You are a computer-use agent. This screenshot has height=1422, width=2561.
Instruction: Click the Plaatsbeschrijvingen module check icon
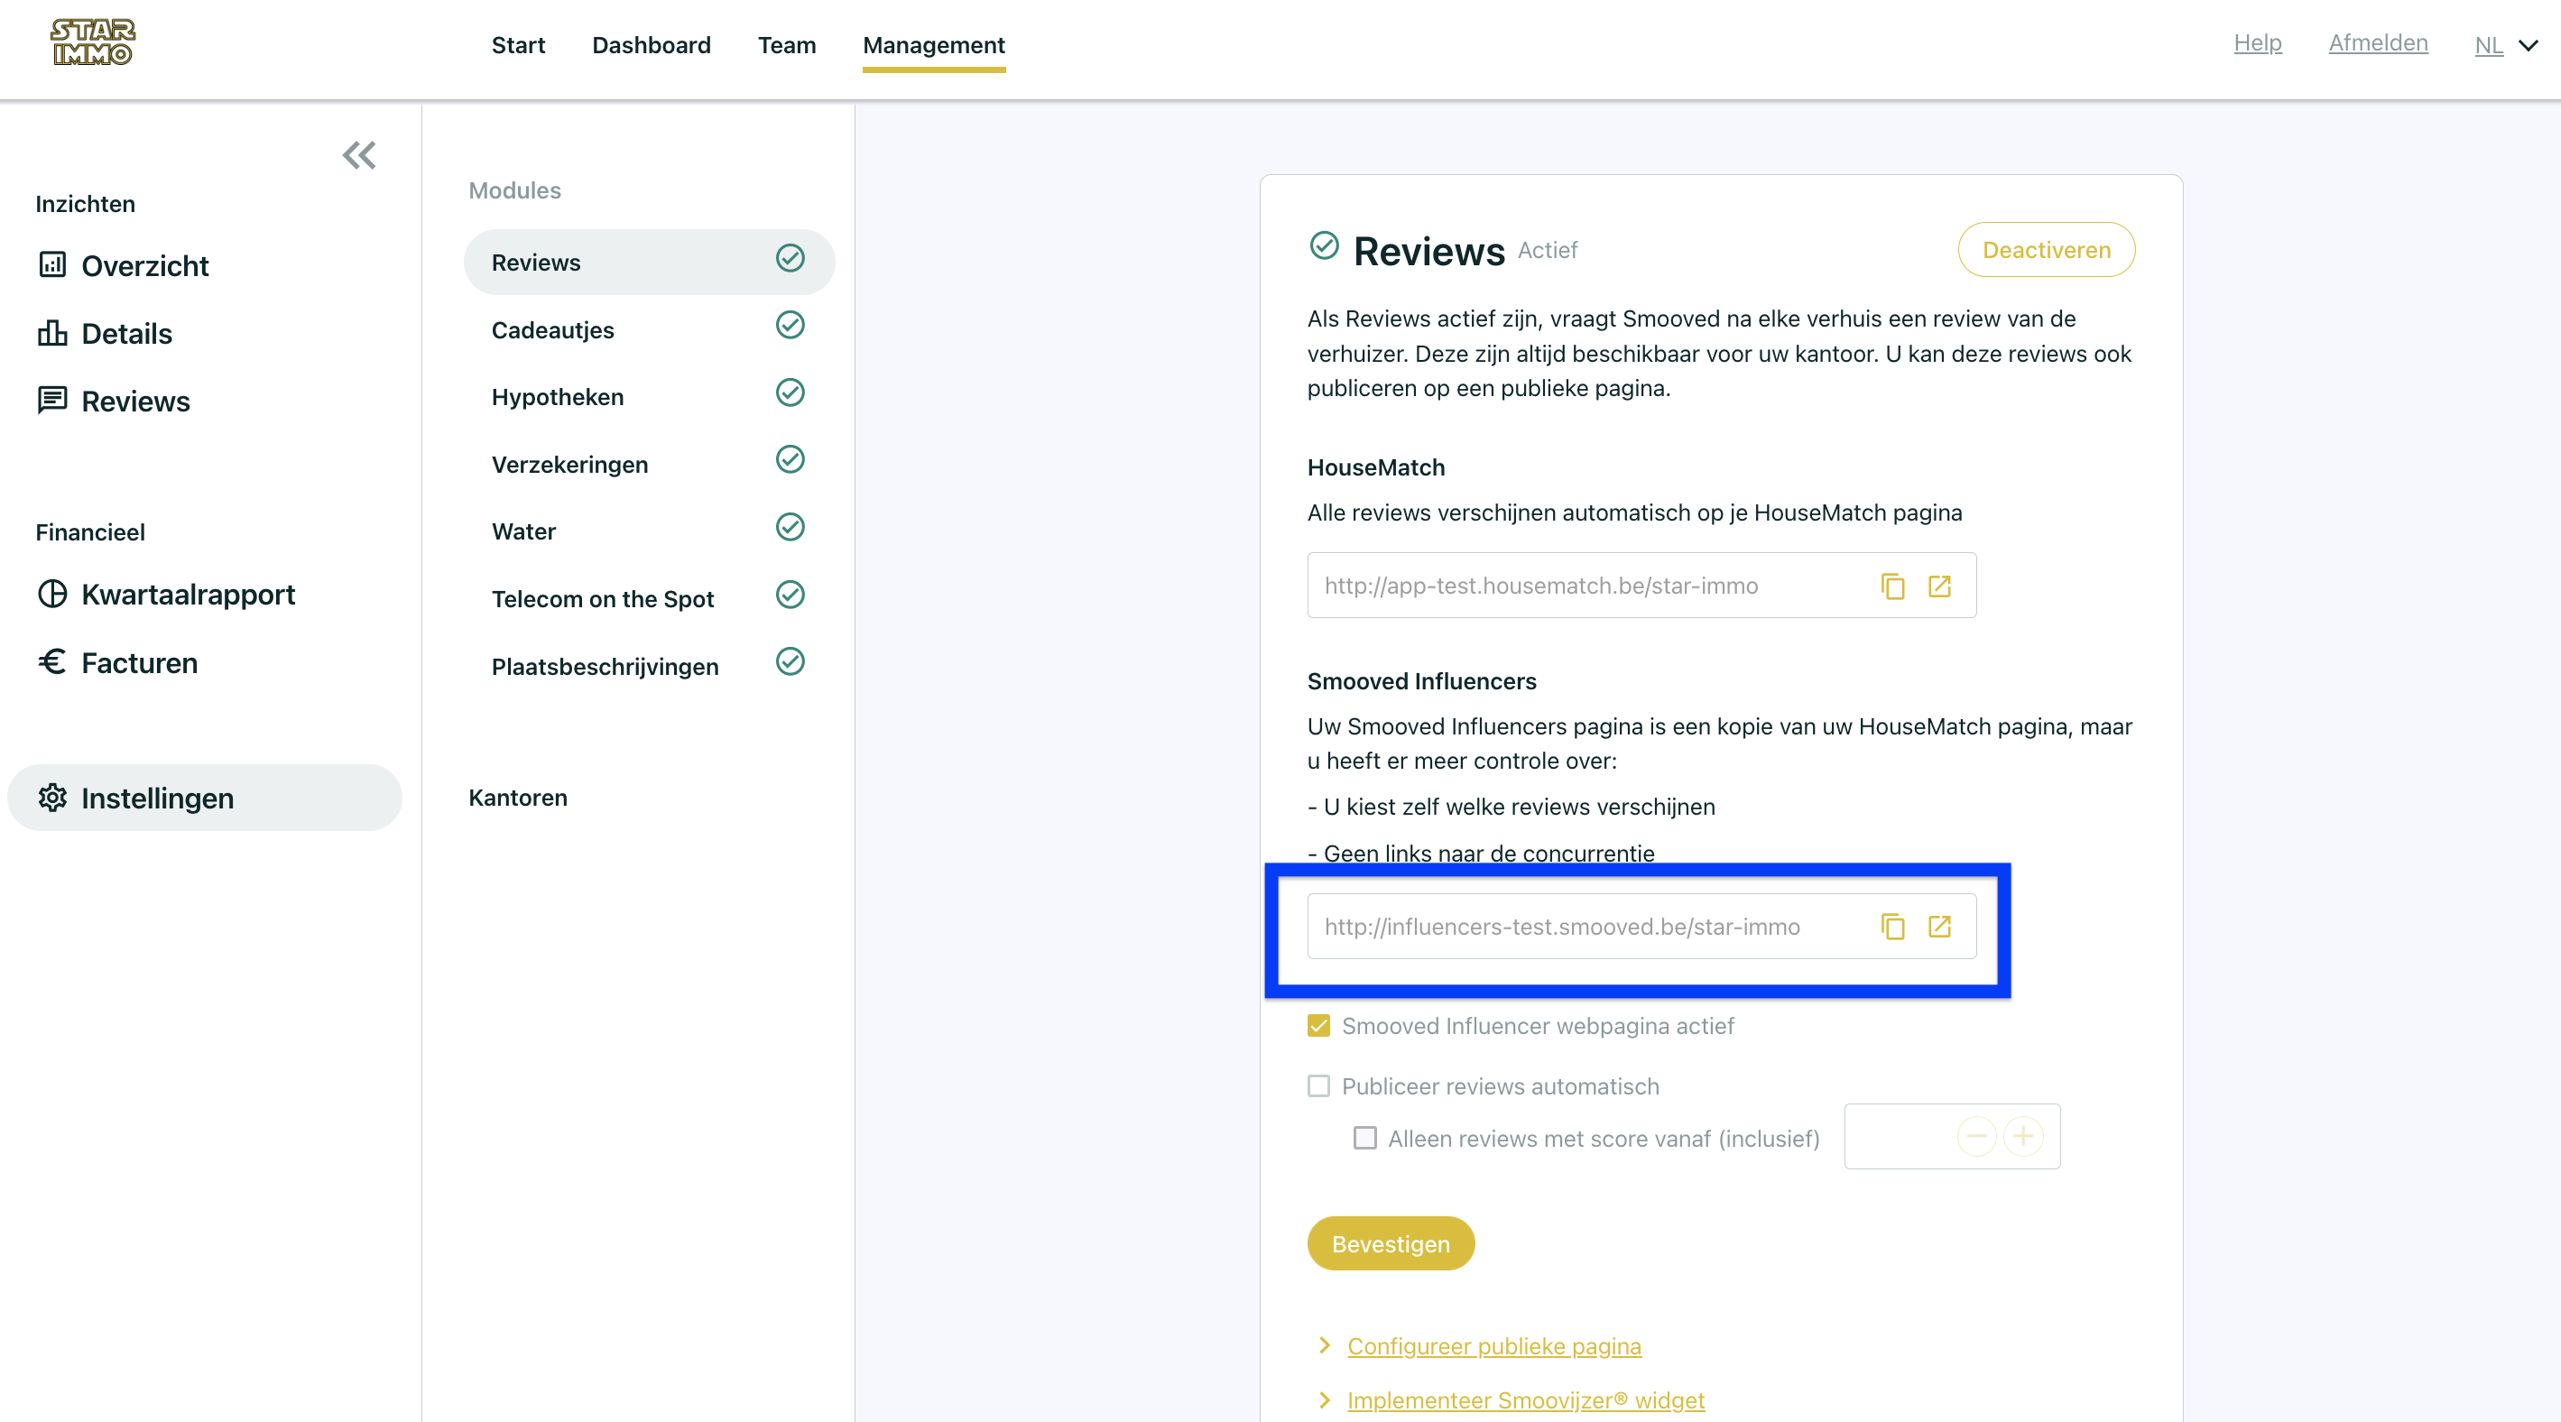790,661
